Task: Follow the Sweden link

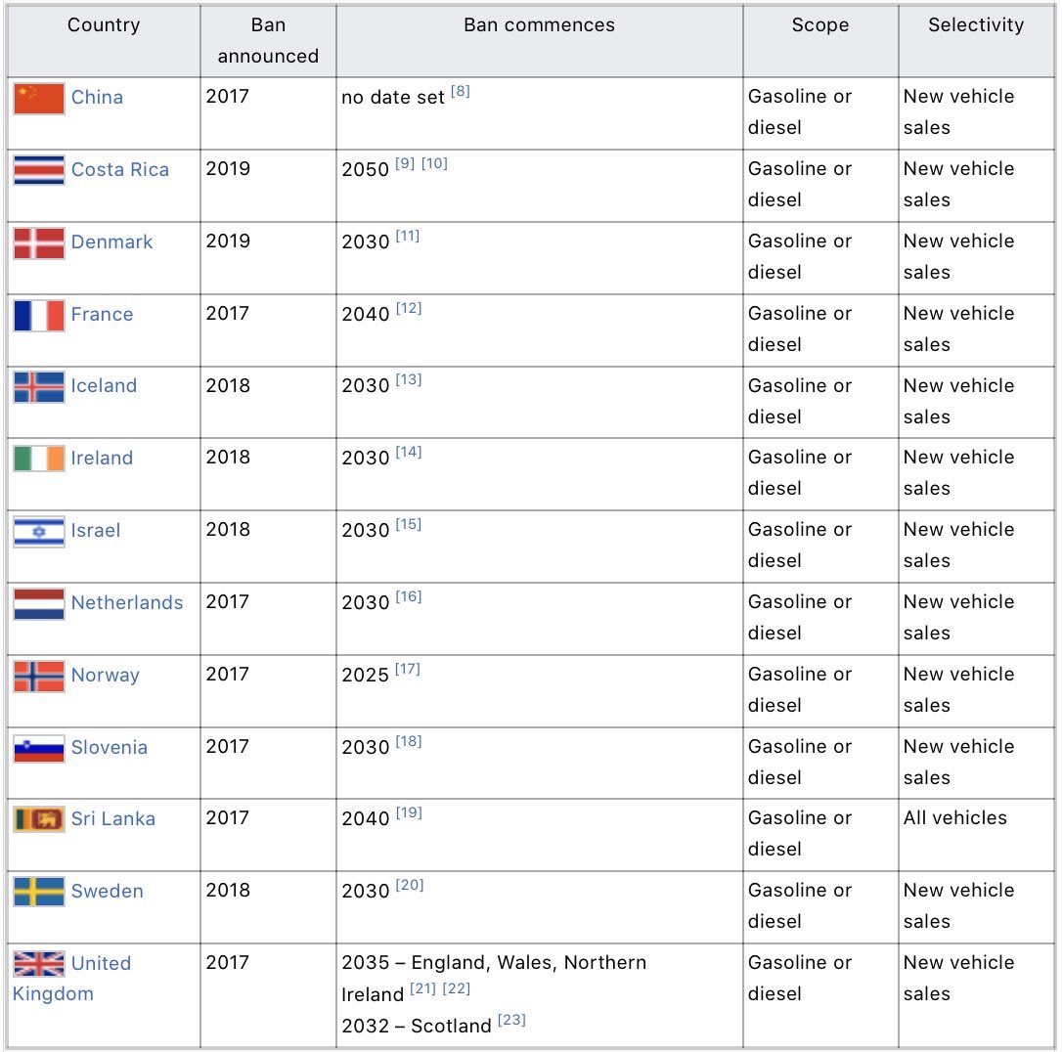Action: point(107,891)
